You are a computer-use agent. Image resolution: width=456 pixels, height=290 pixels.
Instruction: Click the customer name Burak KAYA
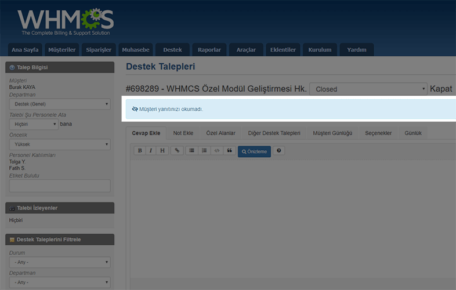(x=22, y=87)
